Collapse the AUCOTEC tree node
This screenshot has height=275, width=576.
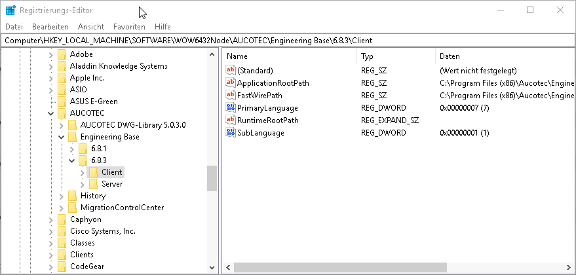pyautogui.click(x=51, y=113)
